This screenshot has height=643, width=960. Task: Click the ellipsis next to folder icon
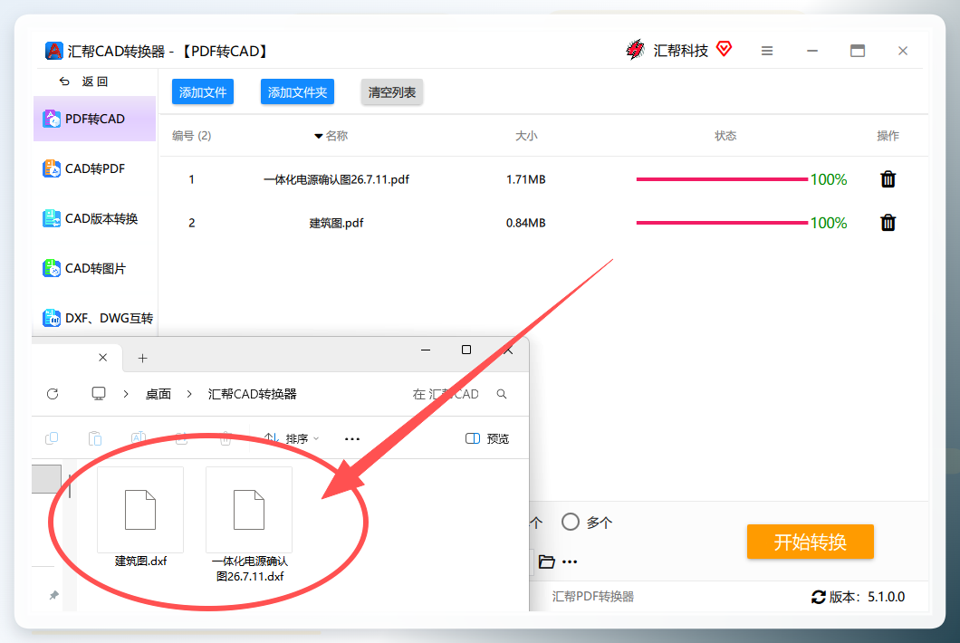tap(570, 561)
